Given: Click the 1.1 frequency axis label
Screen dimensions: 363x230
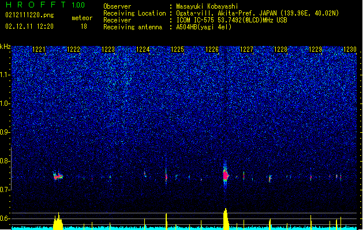Looking at the screenshot, I should click(5, 75).
